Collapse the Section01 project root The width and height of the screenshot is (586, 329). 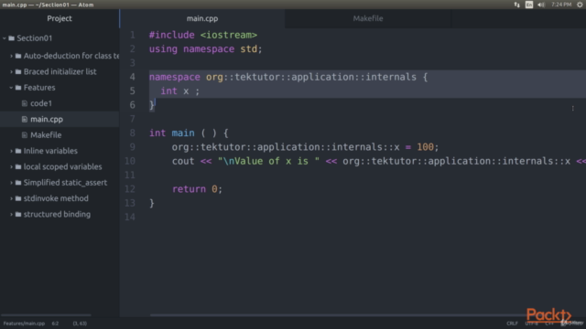(5, 38)
